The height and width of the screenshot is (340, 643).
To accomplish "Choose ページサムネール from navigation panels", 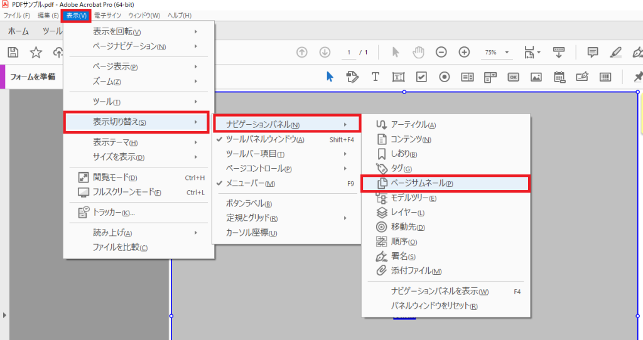I will (x=445, y=184).
